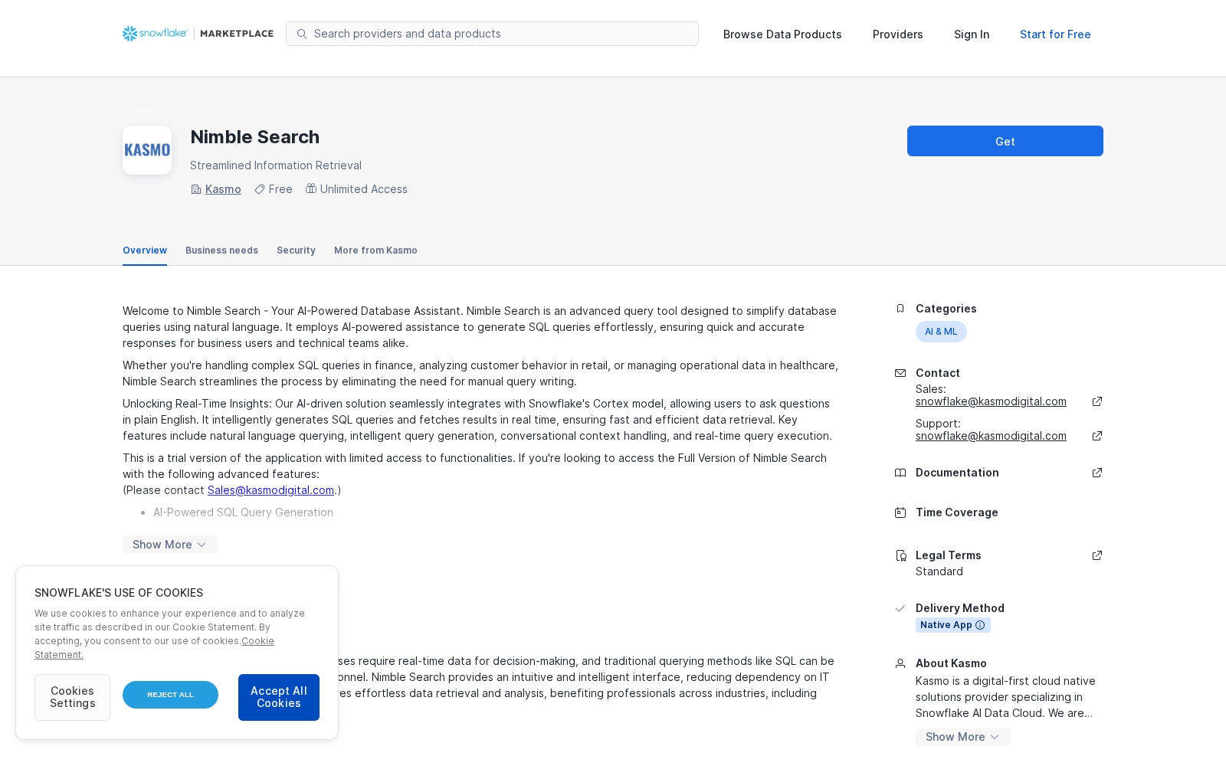Open the Providers nav item
Viewport: 1226px width, 766px height.
898,34
